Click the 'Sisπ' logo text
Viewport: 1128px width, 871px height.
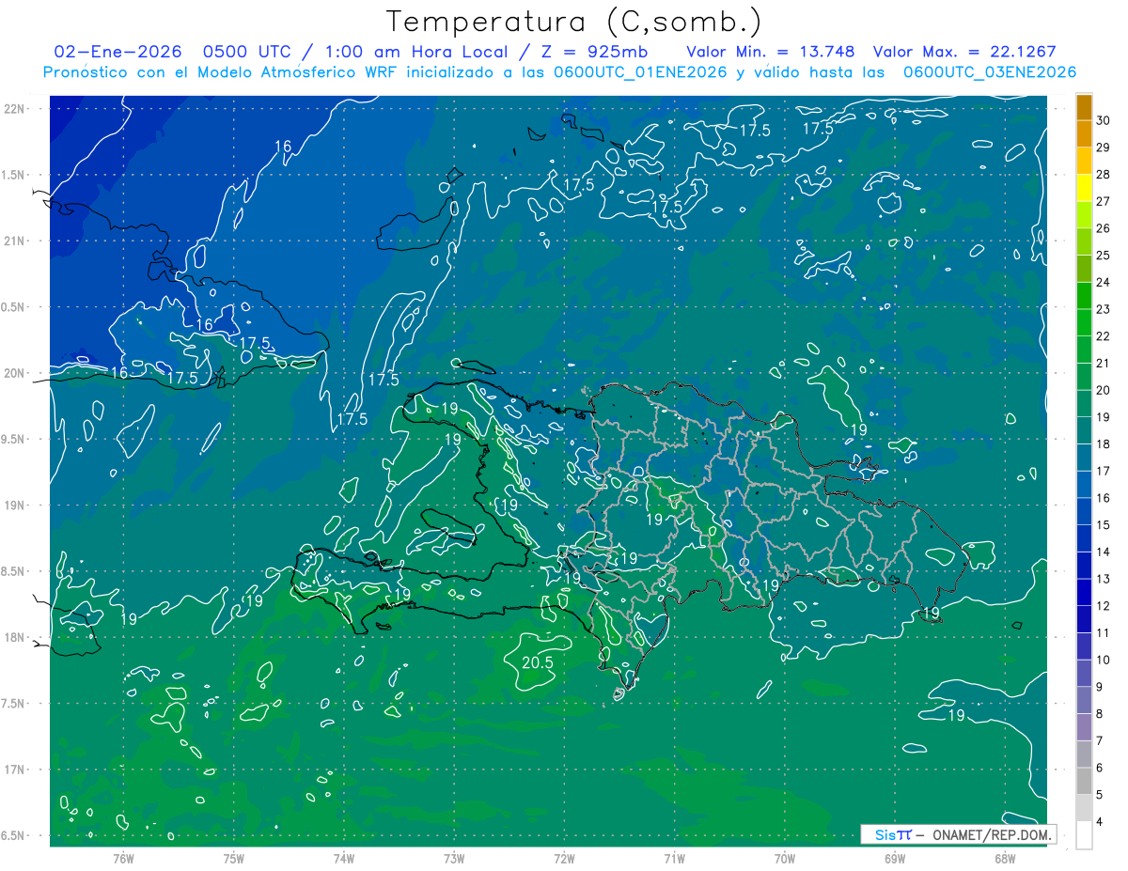[x=892, y=834]
